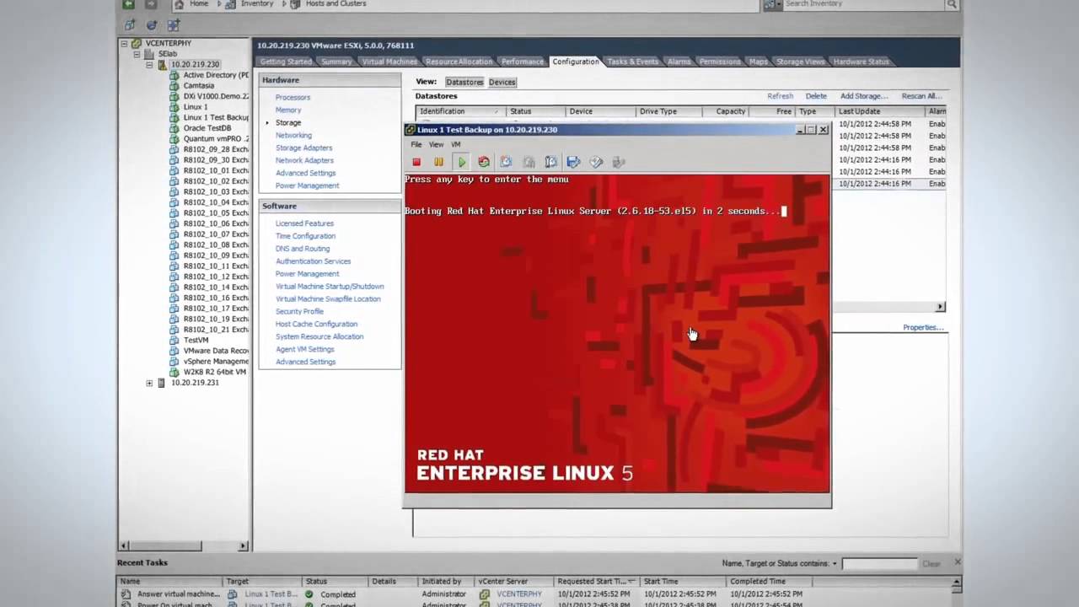This screenshot has height=607, width=1079.
Task: Open the Performance tab
Action: (x=523, y=62)
